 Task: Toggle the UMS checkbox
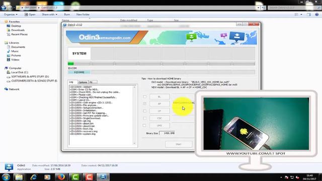pyautogui.click(x=145, y=125)
